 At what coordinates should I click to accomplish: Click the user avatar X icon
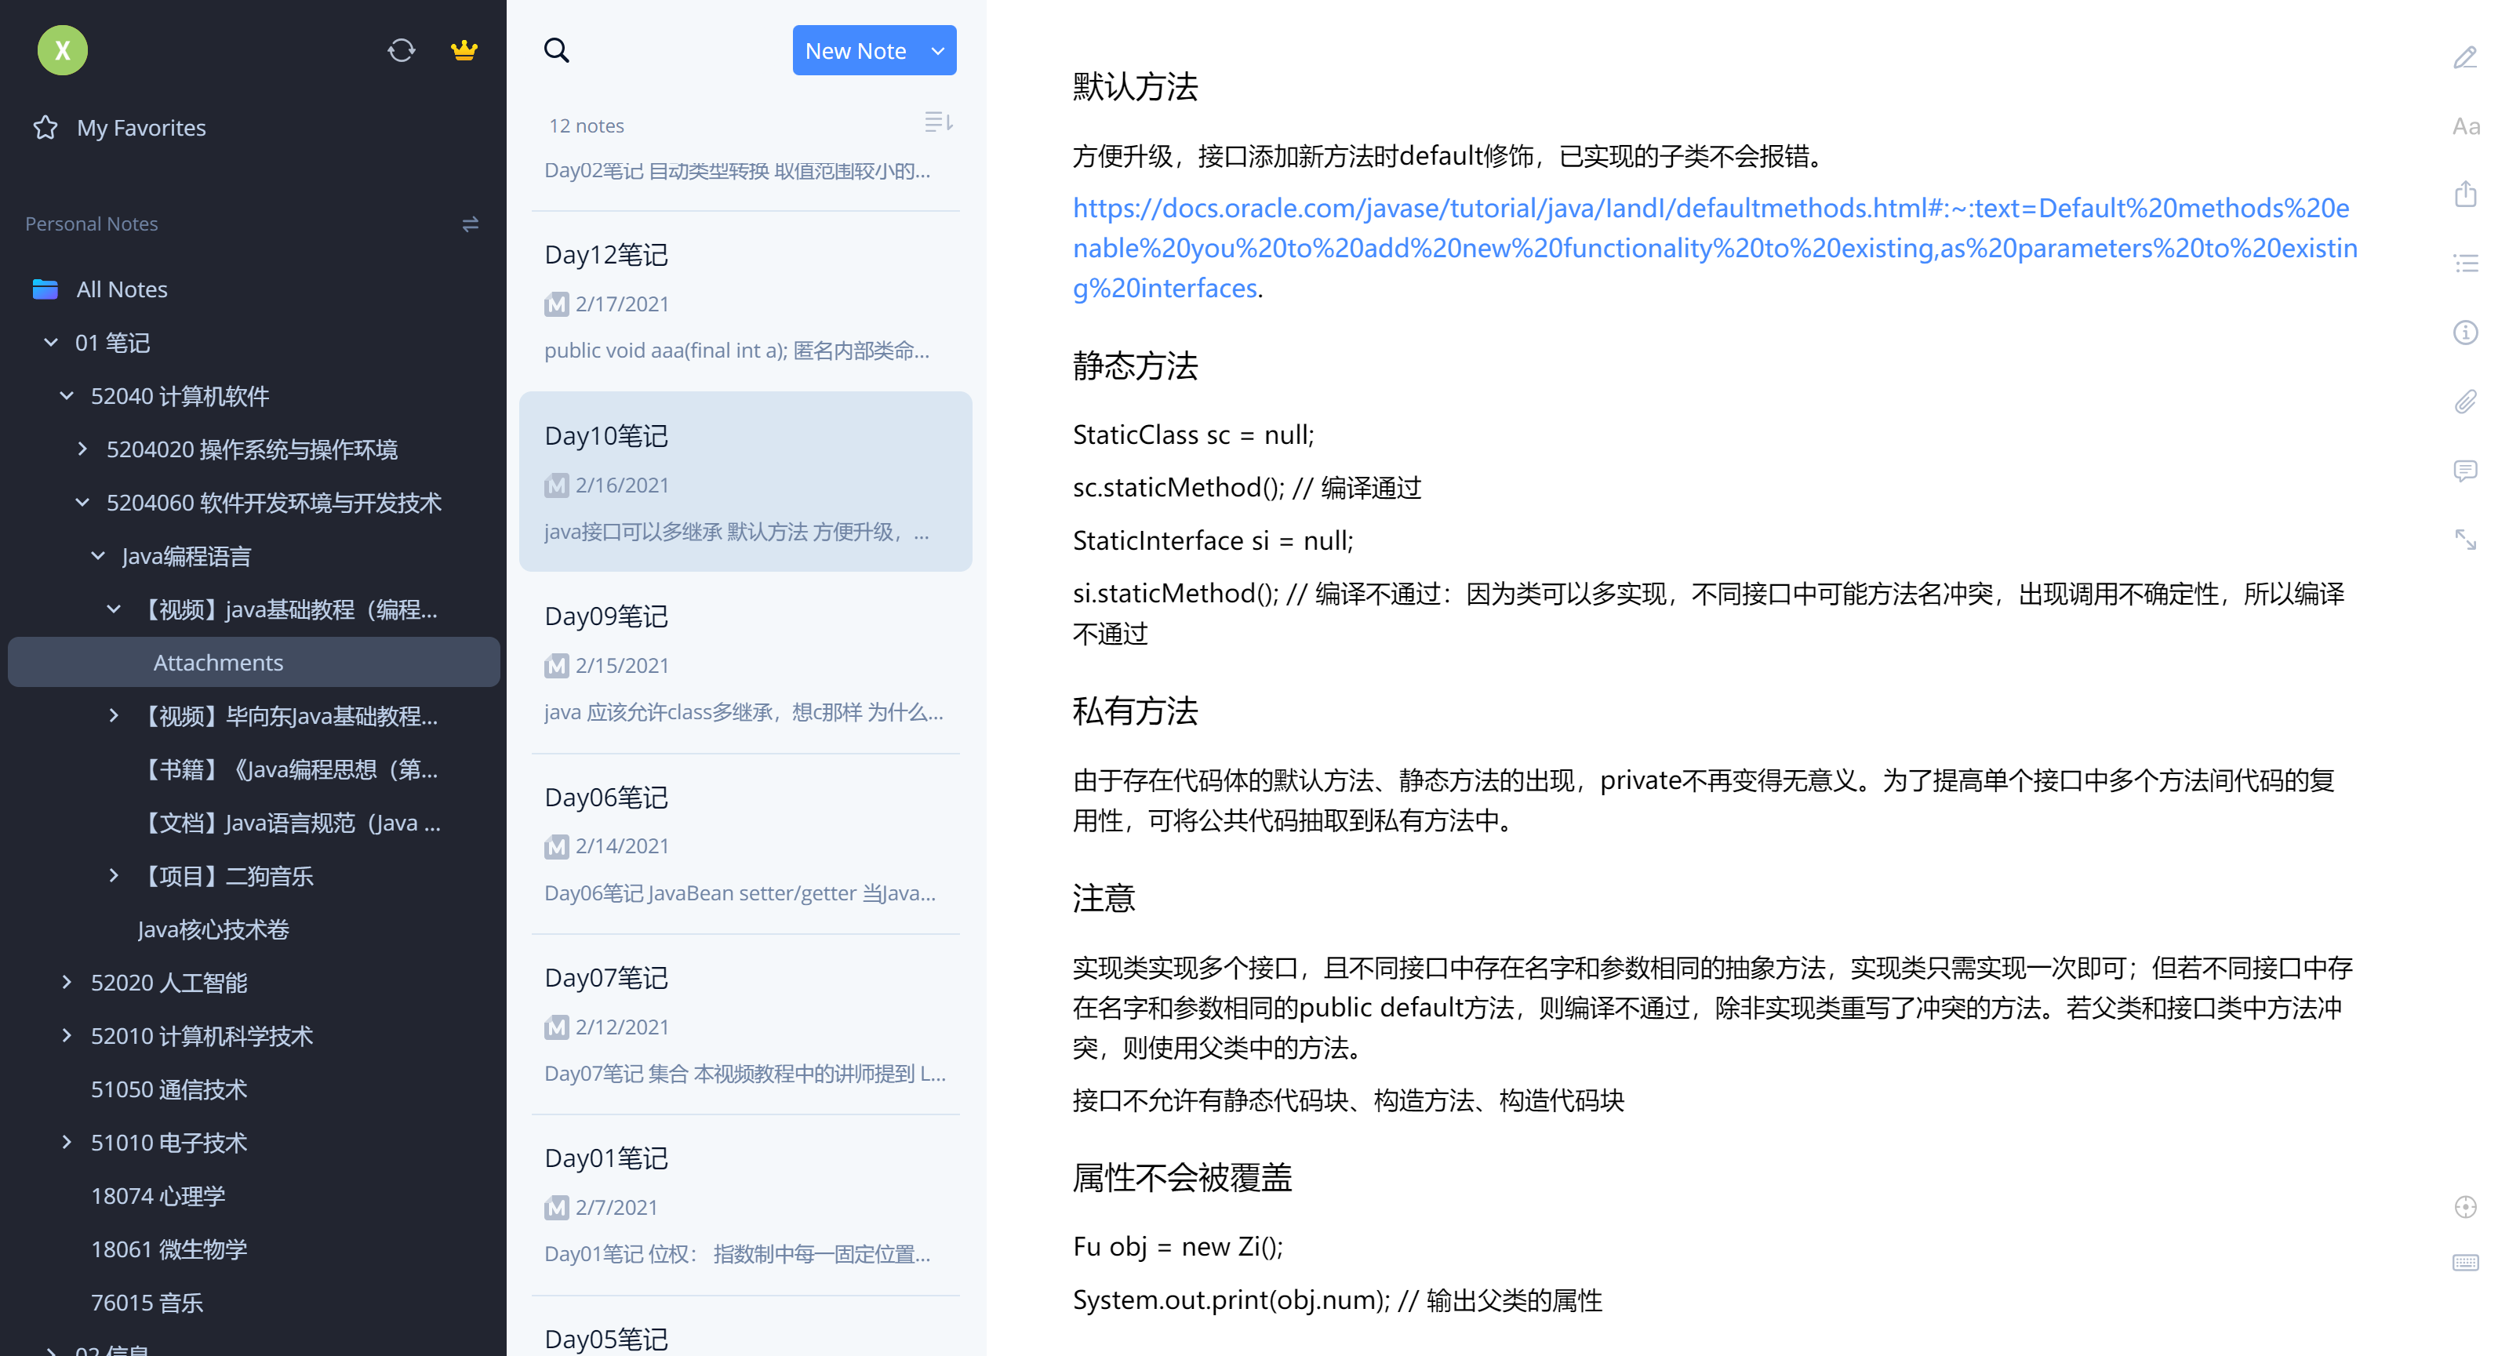[x=62, y=49]
